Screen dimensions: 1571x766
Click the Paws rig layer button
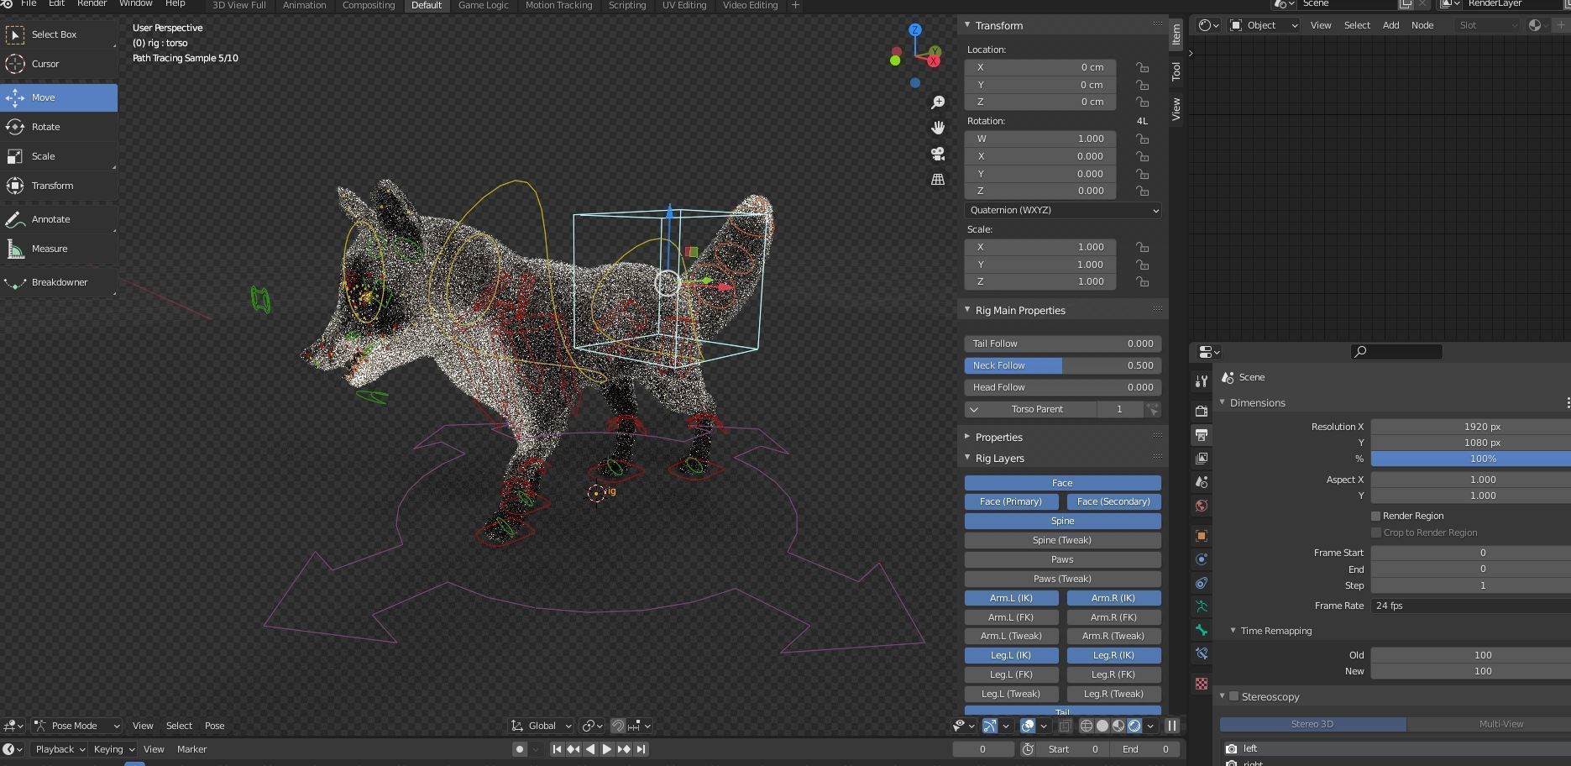1062,559
